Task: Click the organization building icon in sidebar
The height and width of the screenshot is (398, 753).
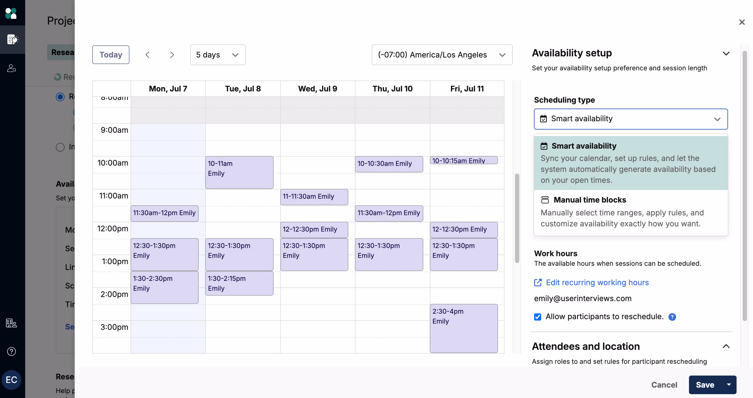Action: pos(11,323)
